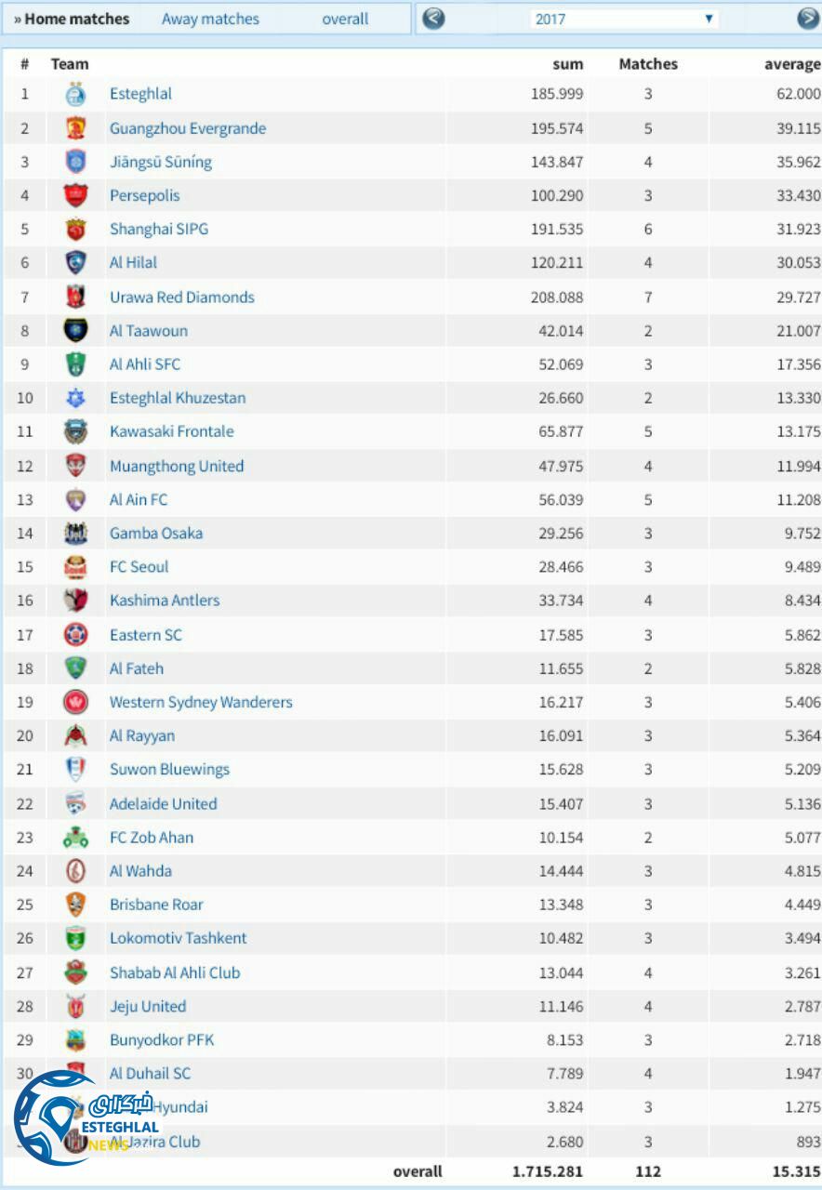This screenshot has height=1190, width=822.
Task: Click the Al Hilal club crest
Action: pyautogui.click(x=75, y=263)
